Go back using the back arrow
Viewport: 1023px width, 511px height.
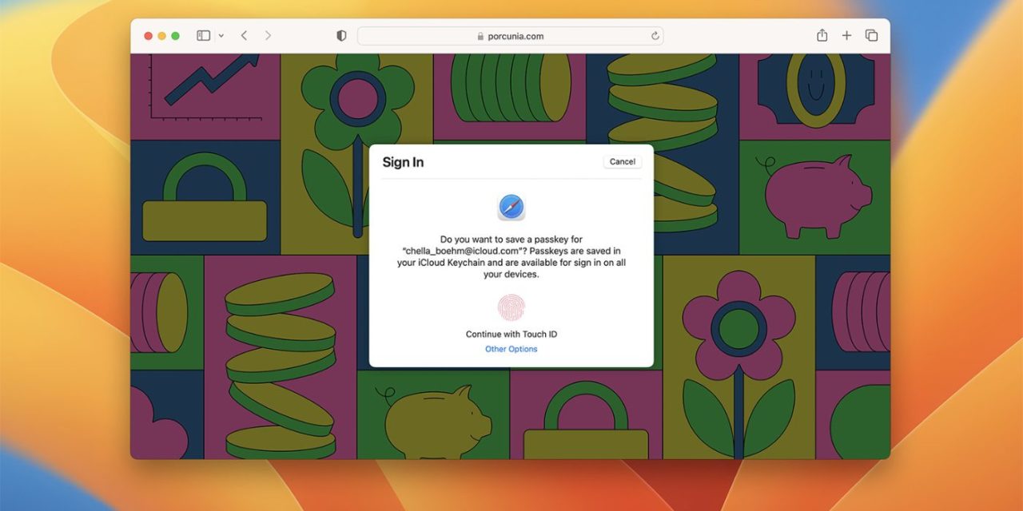tap(244, 36)
